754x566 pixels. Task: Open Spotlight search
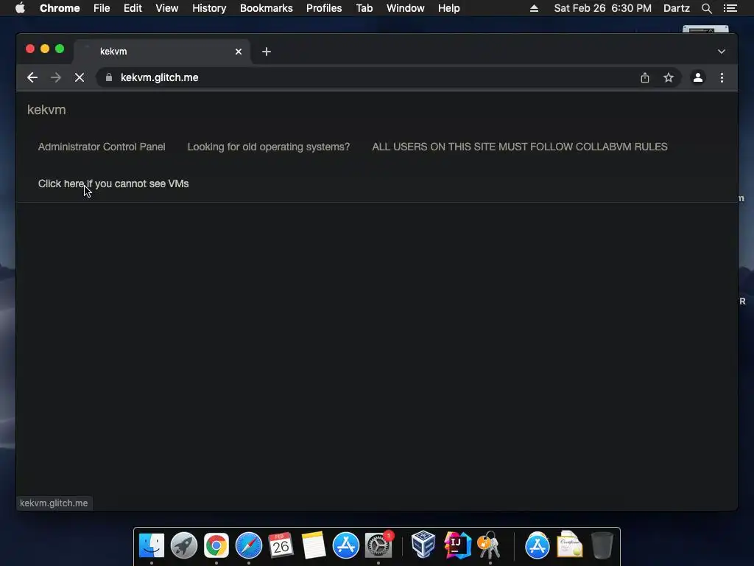[x=706, y=8]
